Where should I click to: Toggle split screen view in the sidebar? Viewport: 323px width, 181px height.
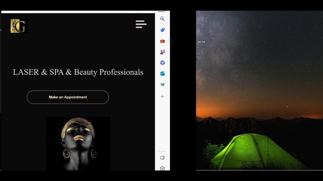click(x=162, y=158)
